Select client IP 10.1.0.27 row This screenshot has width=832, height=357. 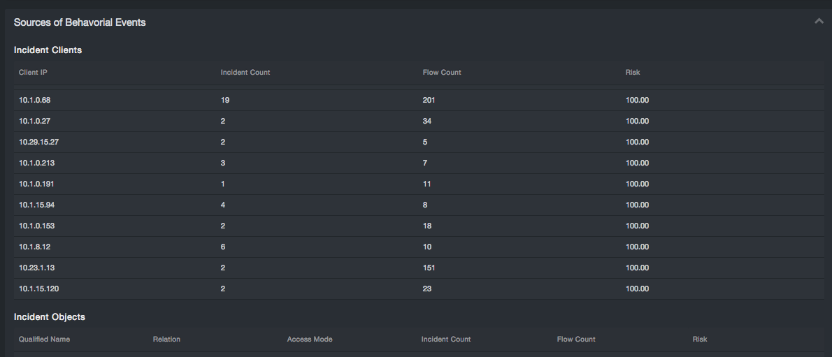coord(35,122)
